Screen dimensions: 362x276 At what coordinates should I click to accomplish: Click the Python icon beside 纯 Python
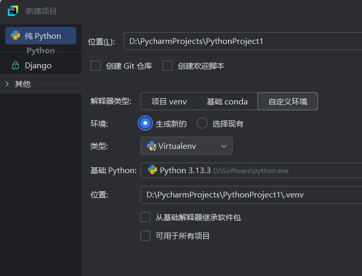pyautogui.click(x=16, y=36)
